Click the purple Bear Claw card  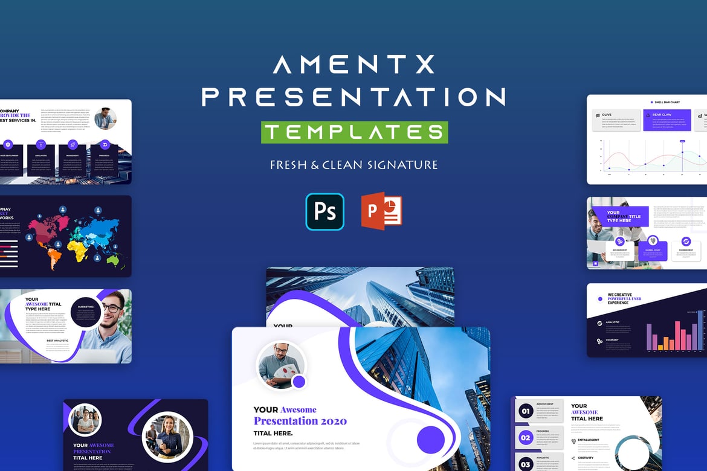tap(667, 120)
